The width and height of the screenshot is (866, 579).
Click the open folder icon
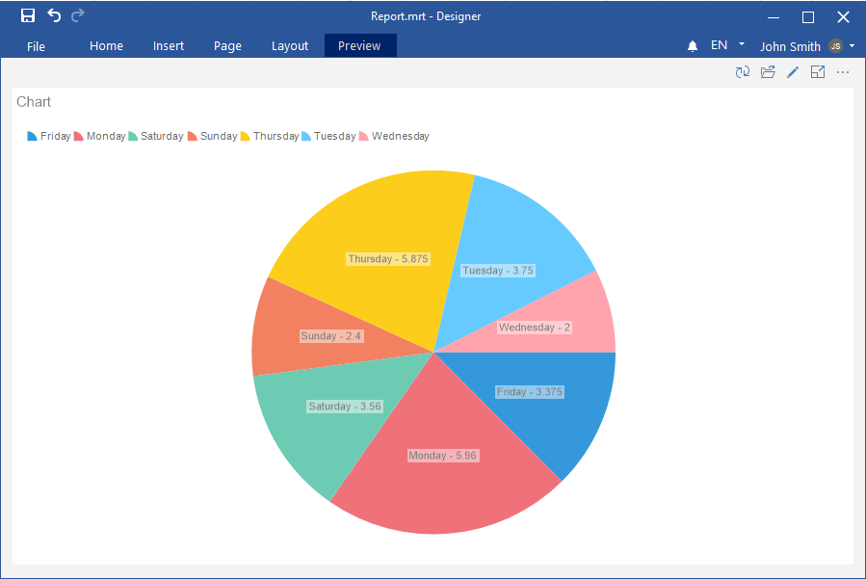768,72
